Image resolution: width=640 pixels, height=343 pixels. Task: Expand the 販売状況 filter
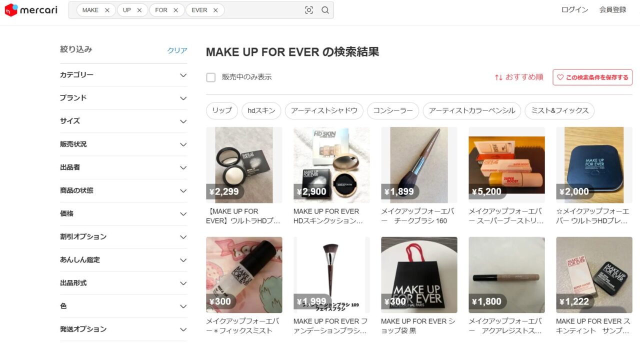(x=123, y=144)
